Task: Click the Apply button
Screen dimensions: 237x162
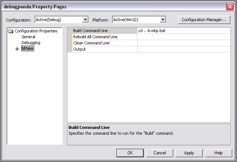Action: [x=189, y=153]
